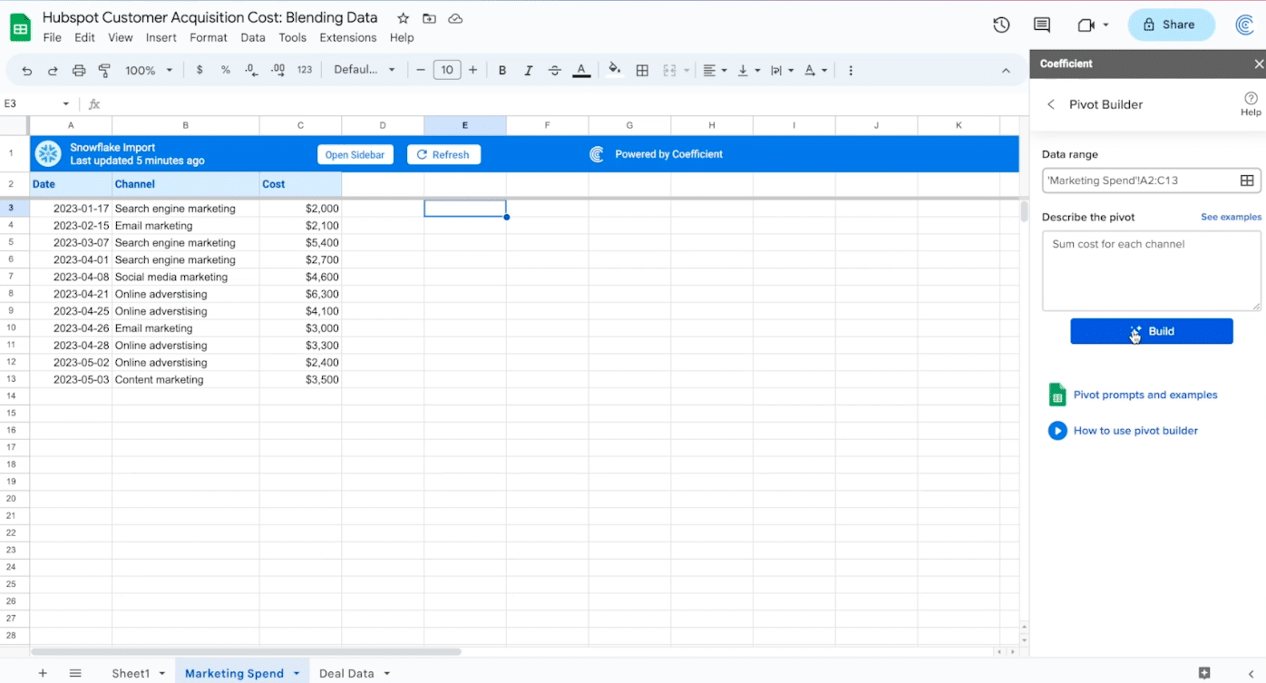Open the All sheets list icon
1266x683 pixels.
pos(75,673)
